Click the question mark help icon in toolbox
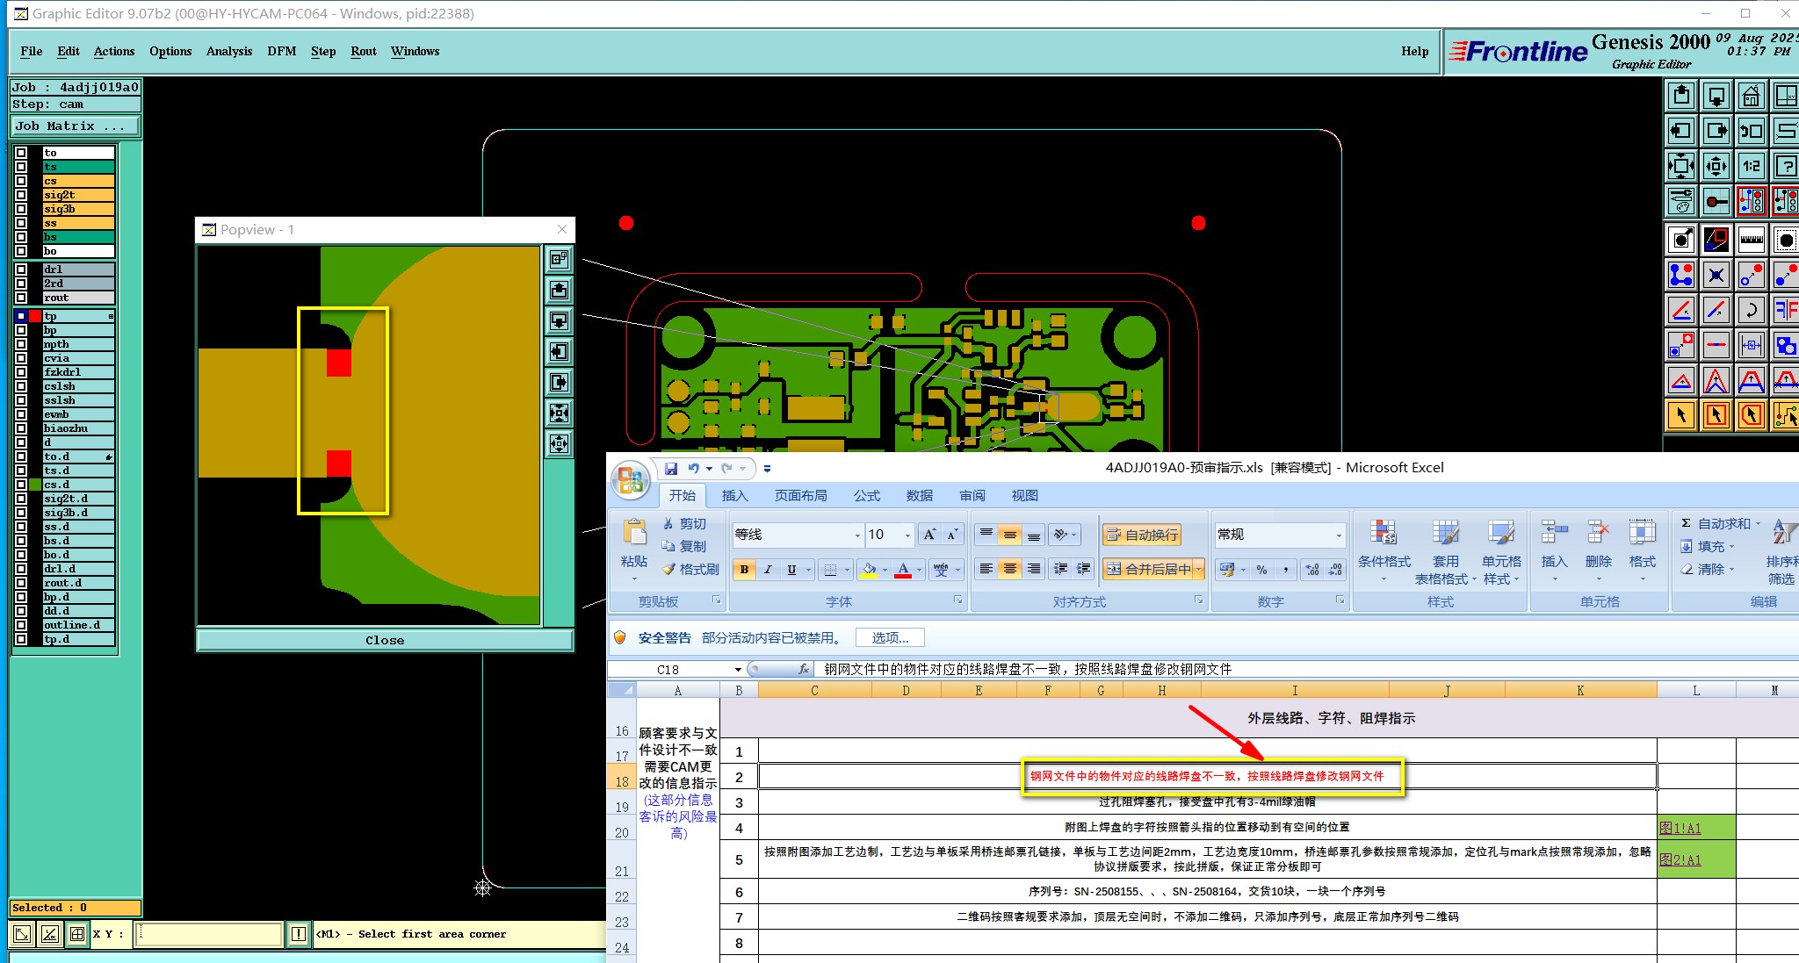This screenshot has height=963, width=1799. [1785, 166]
